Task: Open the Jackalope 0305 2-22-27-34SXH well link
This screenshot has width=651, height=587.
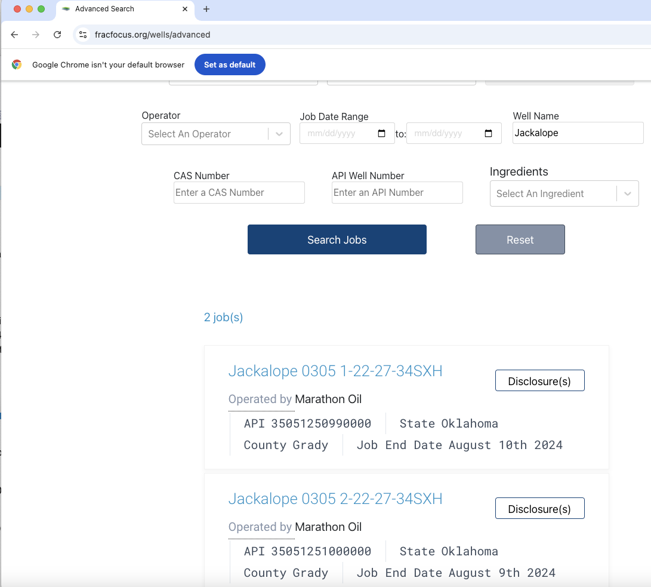Action: (x=335, y=499)
